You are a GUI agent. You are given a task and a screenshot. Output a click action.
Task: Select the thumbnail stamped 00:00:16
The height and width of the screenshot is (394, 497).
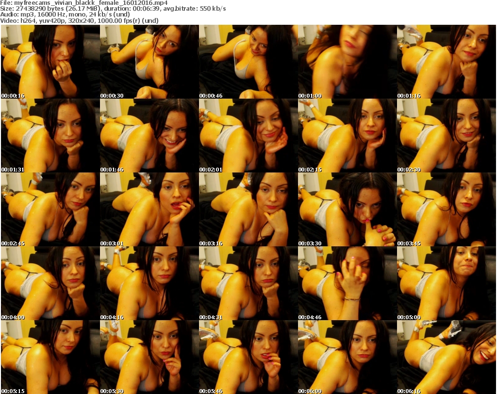[50, 62]
